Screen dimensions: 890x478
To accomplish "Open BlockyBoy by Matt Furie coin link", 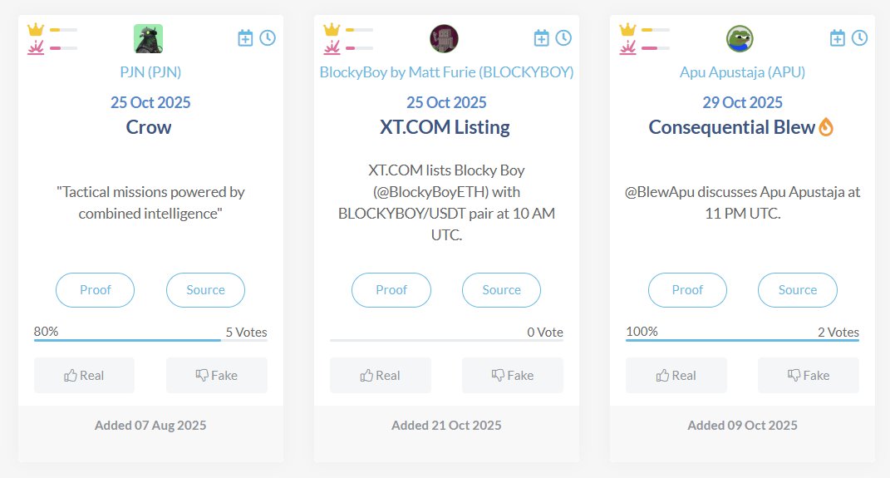I will 446,72.
